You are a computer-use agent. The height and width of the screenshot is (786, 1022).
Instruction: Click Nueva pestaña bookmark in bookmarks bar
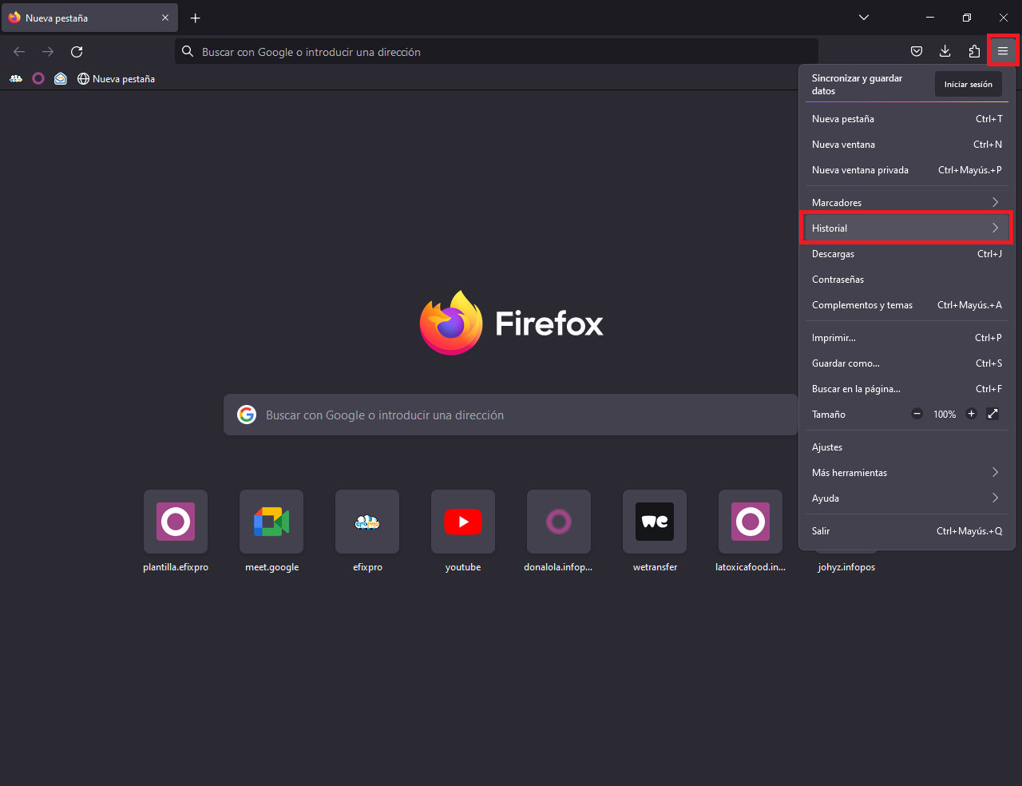pos(116,79)
